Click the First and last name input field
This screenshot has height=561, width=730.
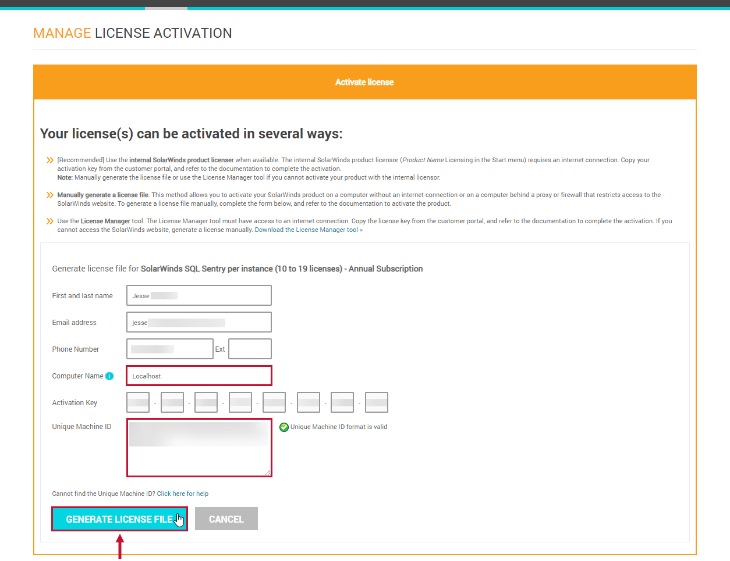(x=199, y=295)
